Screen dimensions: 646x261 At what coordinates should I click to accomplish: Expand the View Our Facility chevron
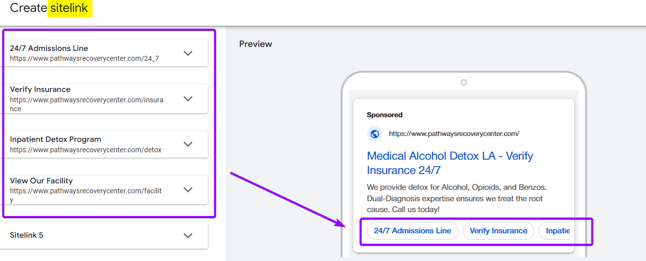click(x=188, y=190)
